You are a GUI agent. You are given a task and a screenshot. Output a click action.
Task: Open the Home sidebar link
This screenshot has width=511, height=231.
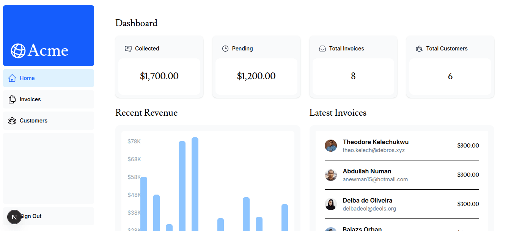(49, 78)
